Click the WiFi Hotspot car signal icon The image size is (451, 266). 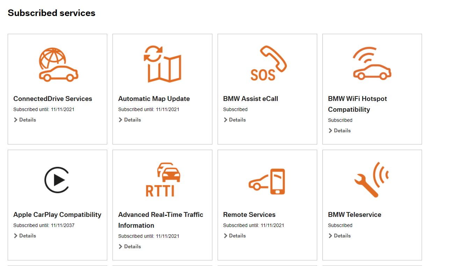(x=372, y=63)
